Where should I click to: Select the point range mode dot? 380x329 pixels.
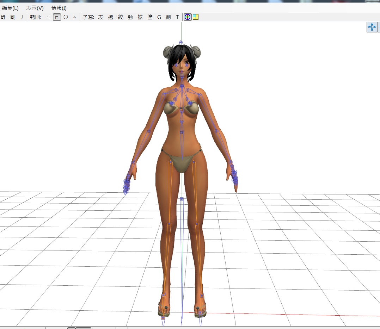tap(48, 17)
